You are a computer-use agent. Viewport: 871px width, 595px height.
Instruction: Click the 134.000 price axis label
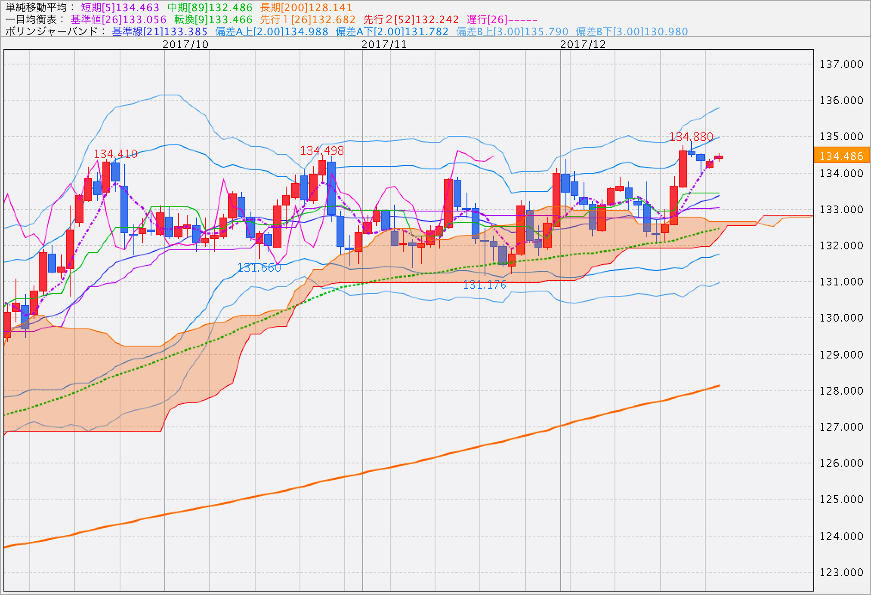click(842, 173)
